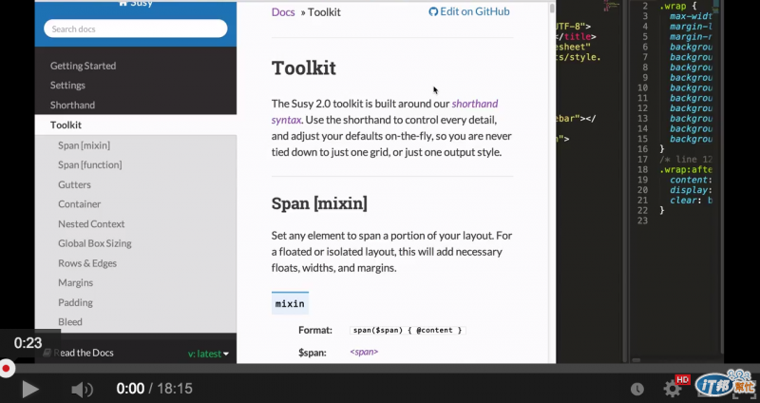Viewport: 760px width, 403px height.
Task: Click the GitHub octocat icon
Action: click(x=433, y=11)
